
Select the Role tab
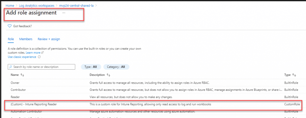tap(11, 39)
